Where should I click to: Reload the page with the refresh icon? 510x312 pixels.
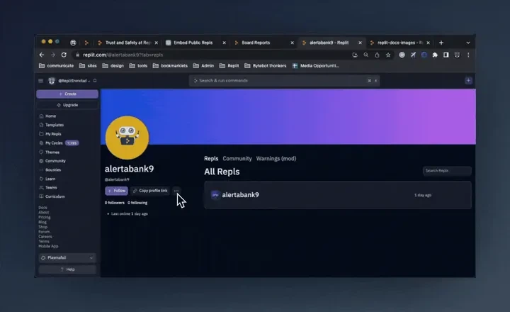[64, 55]
